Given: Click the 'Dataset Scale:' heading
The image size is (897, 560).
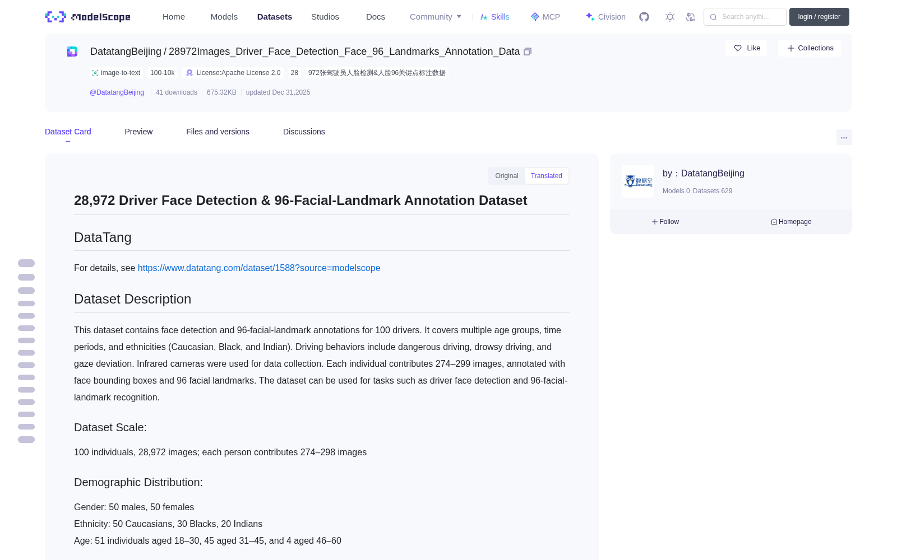Looking at the screenshot, I should coord(110,427).
